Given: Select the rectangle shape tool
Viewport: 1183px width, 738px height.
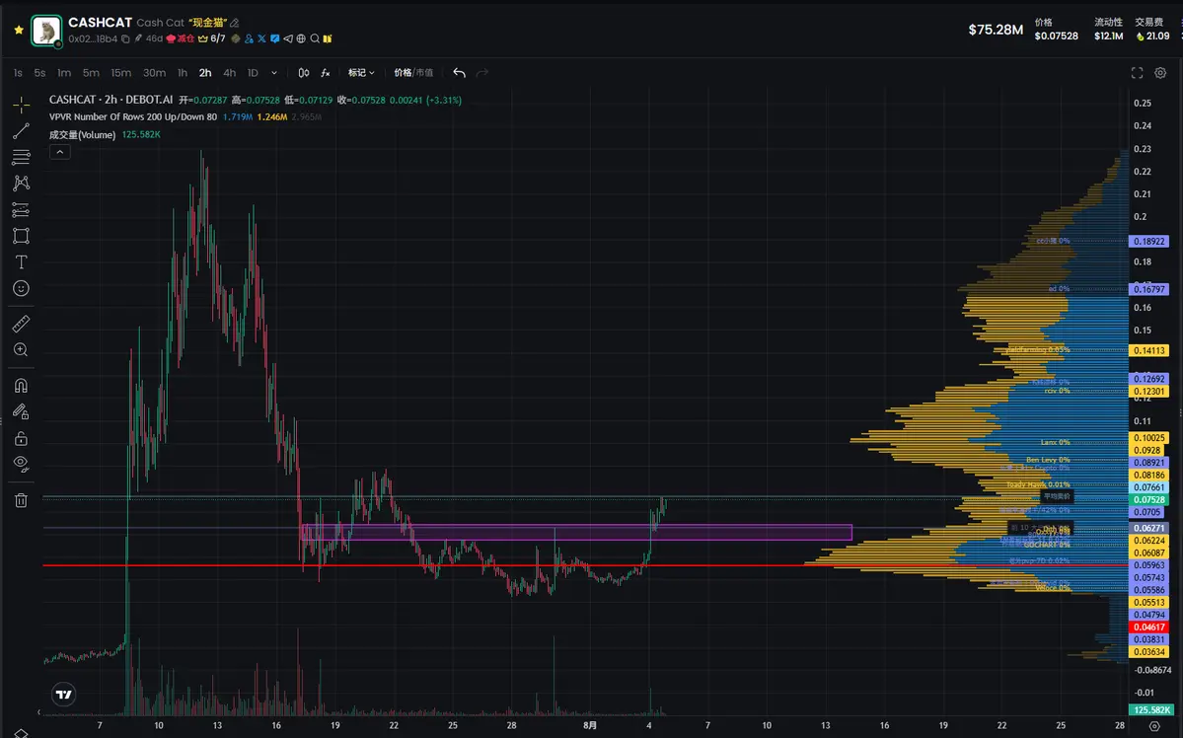Looking at the screenshot, I should 21,236.
